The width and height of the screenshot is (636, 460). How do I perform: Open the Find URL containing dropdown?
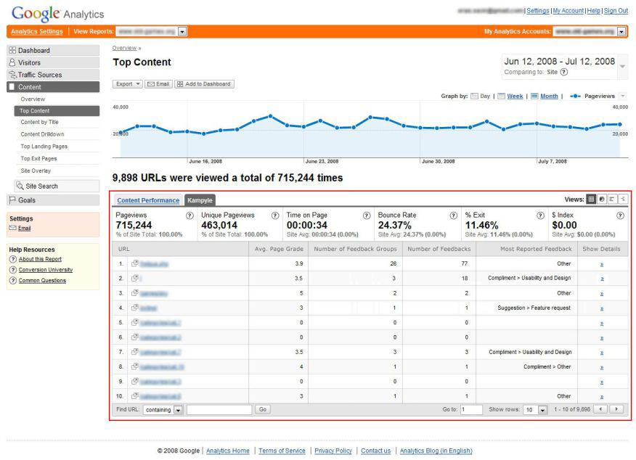178,410
